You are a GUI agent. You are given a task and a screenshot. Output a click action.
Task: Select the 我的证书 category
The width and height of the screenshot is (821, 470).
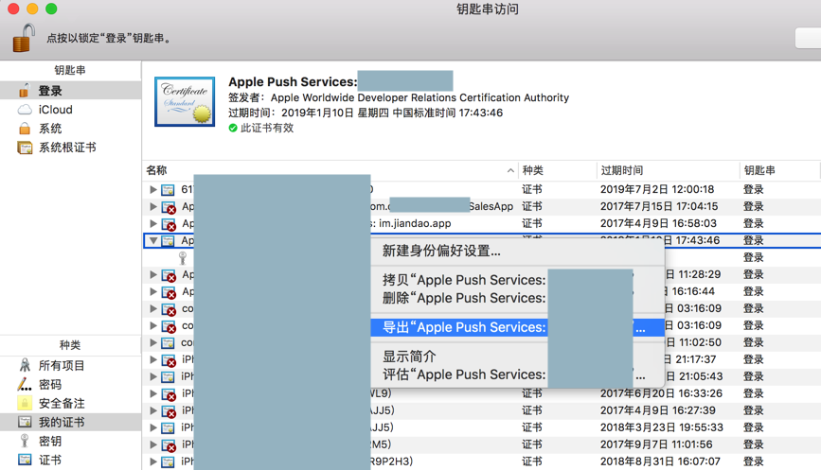70,422
